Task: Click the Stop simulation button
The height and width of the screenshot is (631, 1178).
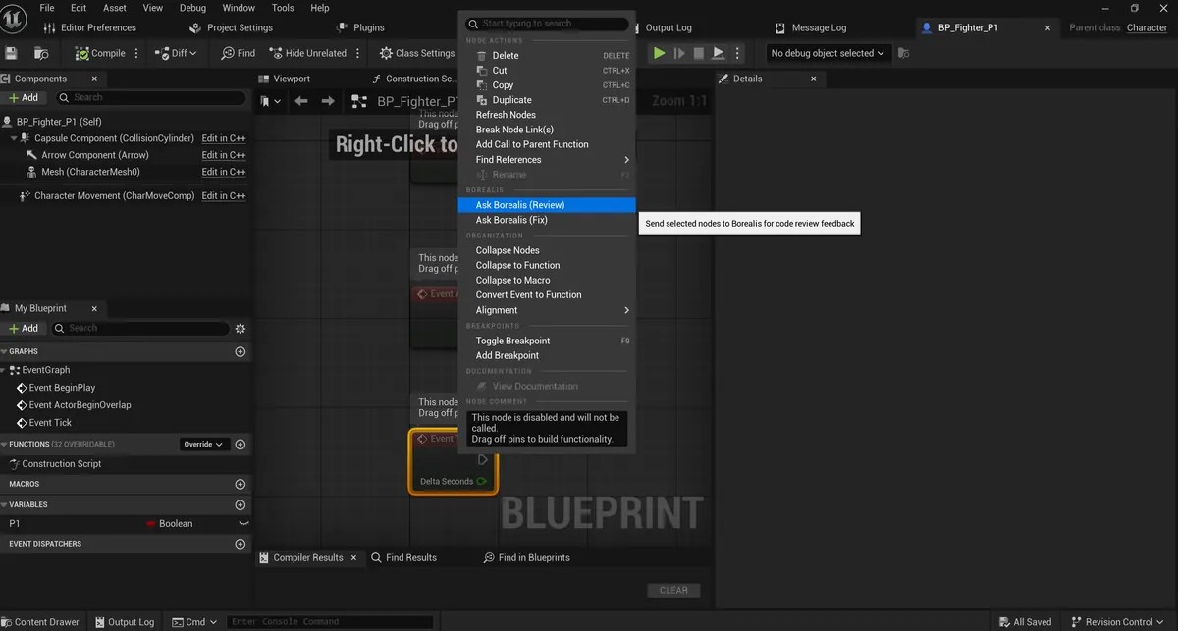Action: point(699,53)
